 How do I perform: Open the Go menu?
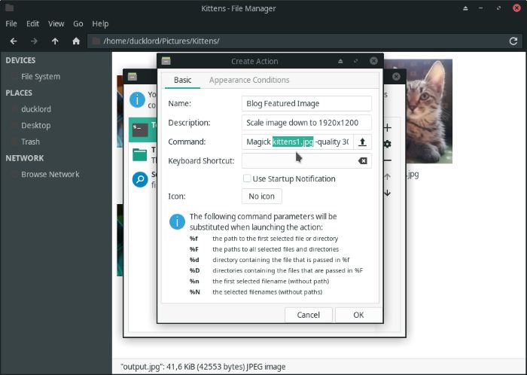tap(78, 23)
